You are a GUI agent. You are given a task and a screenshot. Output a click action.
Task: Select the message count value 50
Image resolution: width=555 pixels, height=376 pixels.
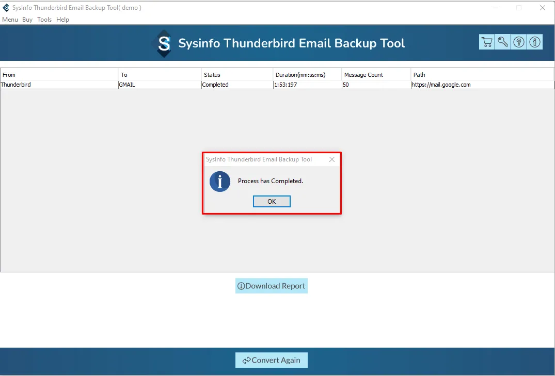(x=376, y=85)
